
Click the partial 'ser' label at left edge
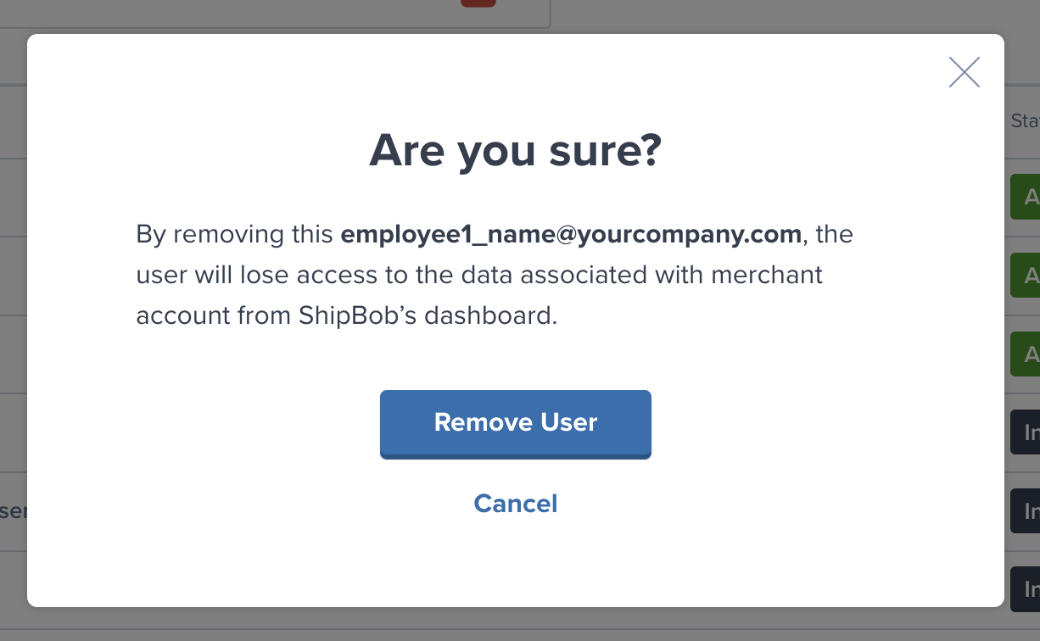pos(15,510)
